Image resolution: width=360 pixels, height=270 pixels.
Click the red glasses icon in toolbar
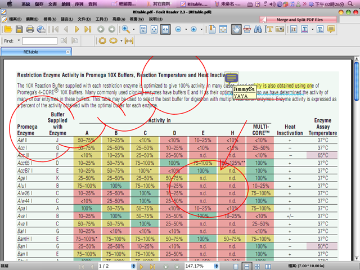click(247, 29)
